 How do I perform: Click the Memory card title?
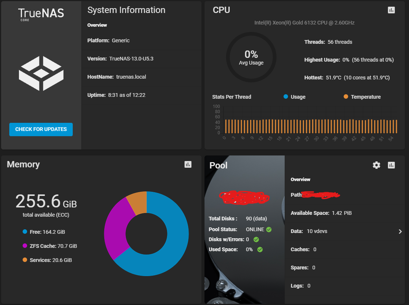coord(23,164)
